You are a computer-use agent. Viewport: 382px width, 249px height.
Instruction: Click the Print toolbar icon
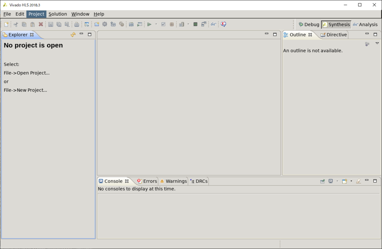click(77, 24)
